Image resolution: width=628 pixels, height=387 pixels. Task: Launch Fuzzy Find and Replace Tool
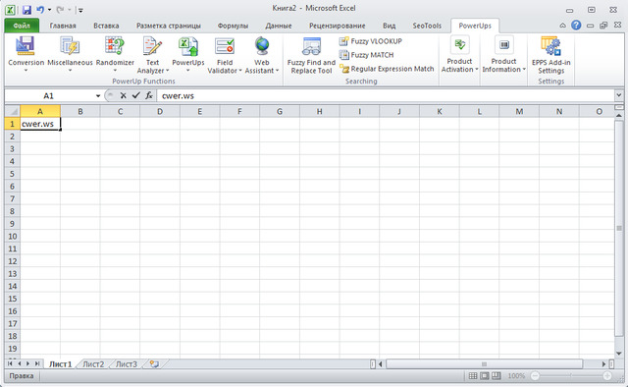coord(311,55)
